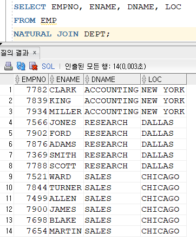Select the TURNER cell

[66, 187]
